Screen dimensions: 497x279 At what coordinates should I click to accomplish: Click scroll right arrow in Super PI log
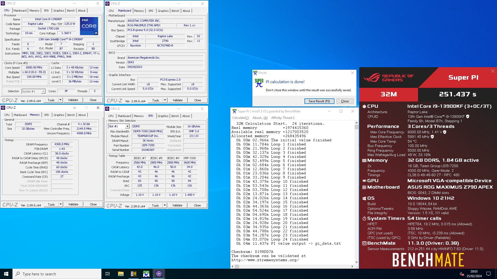click(x=352, y=266)
